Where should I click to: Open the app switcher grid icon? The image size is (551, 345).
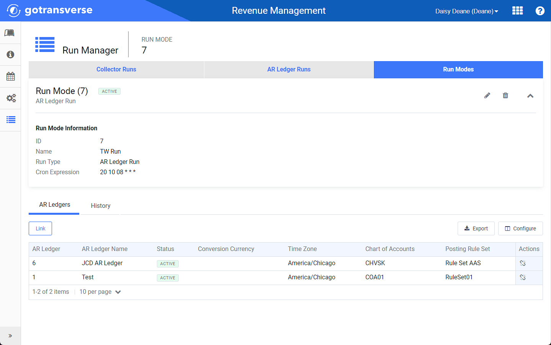pos(517,11)
